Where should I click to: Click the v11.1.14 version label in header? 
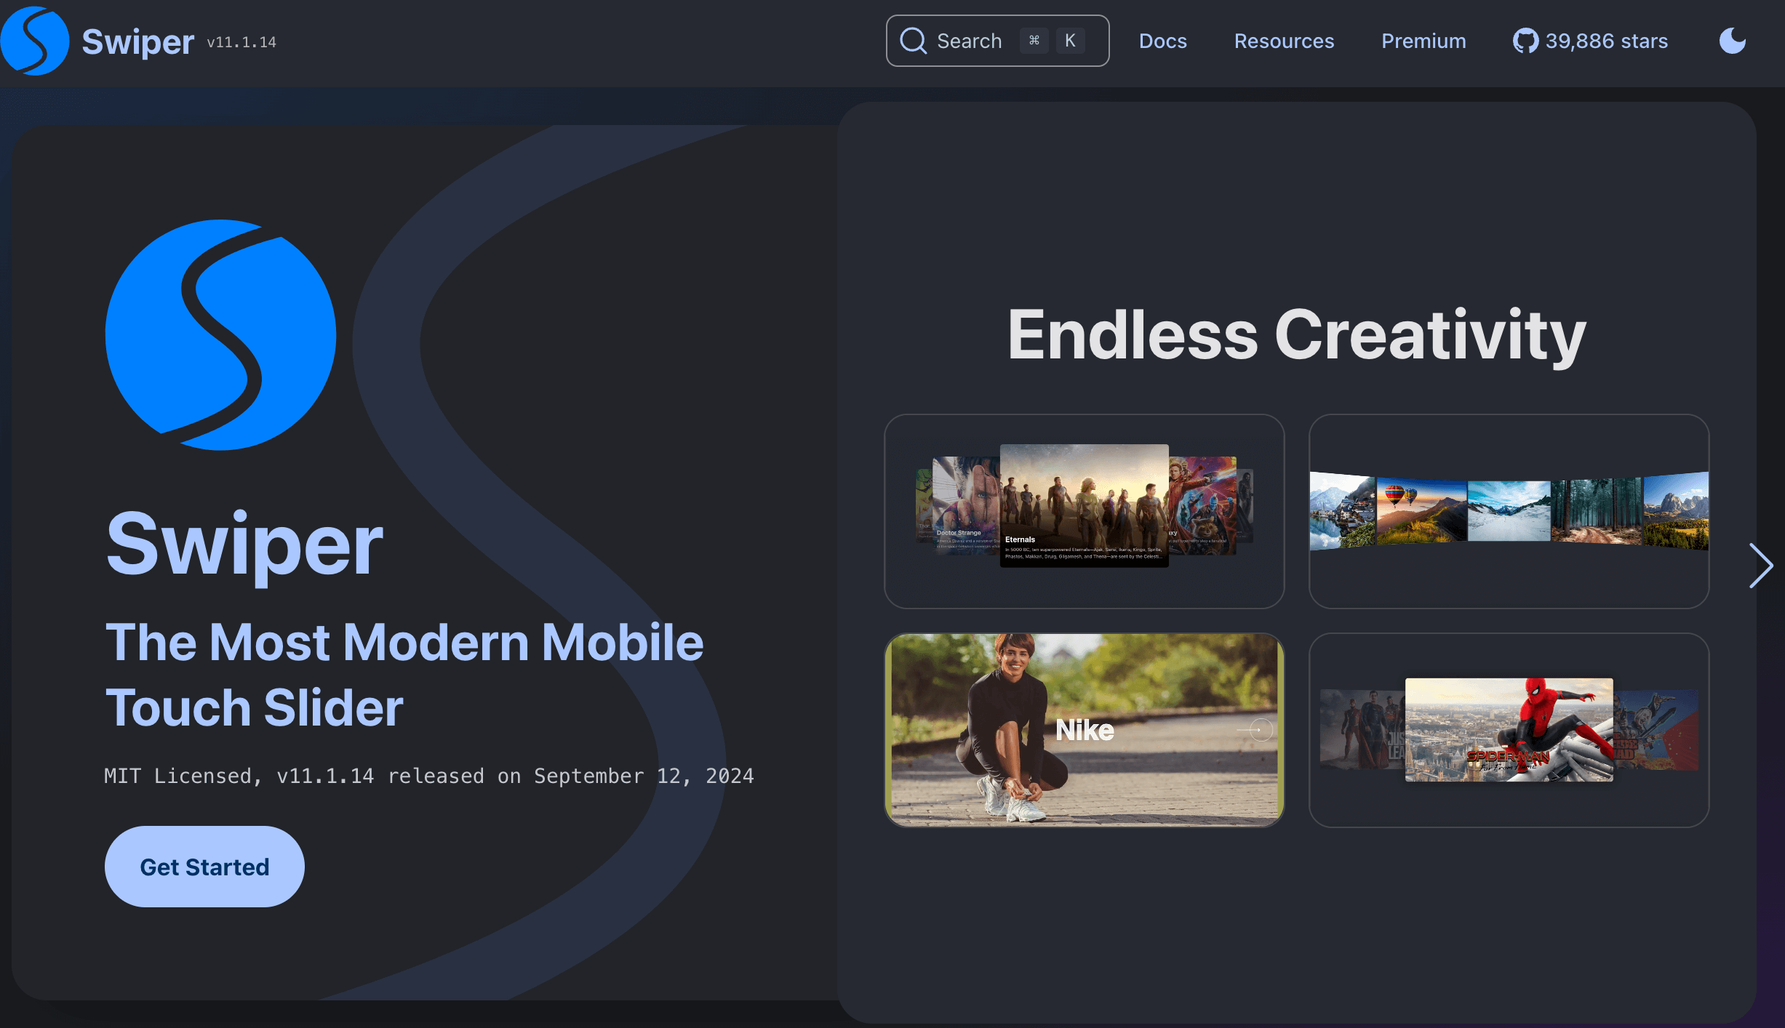coord(241,42)
